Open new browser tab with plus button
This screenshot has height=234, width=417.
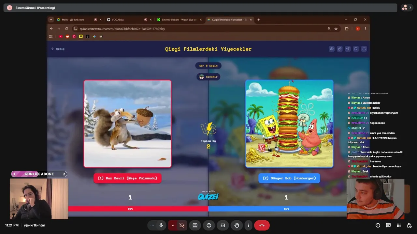(x=259, y=19)
